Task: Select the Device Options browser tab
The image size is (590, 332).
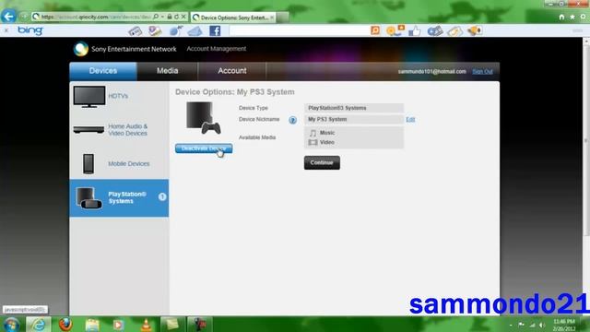Action: (233, 18)
